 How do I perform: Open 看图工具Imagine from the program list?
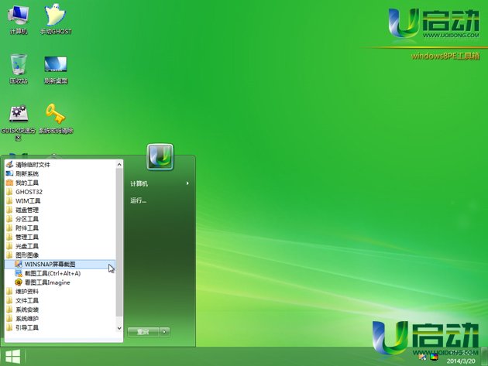[x=46, y=282]
